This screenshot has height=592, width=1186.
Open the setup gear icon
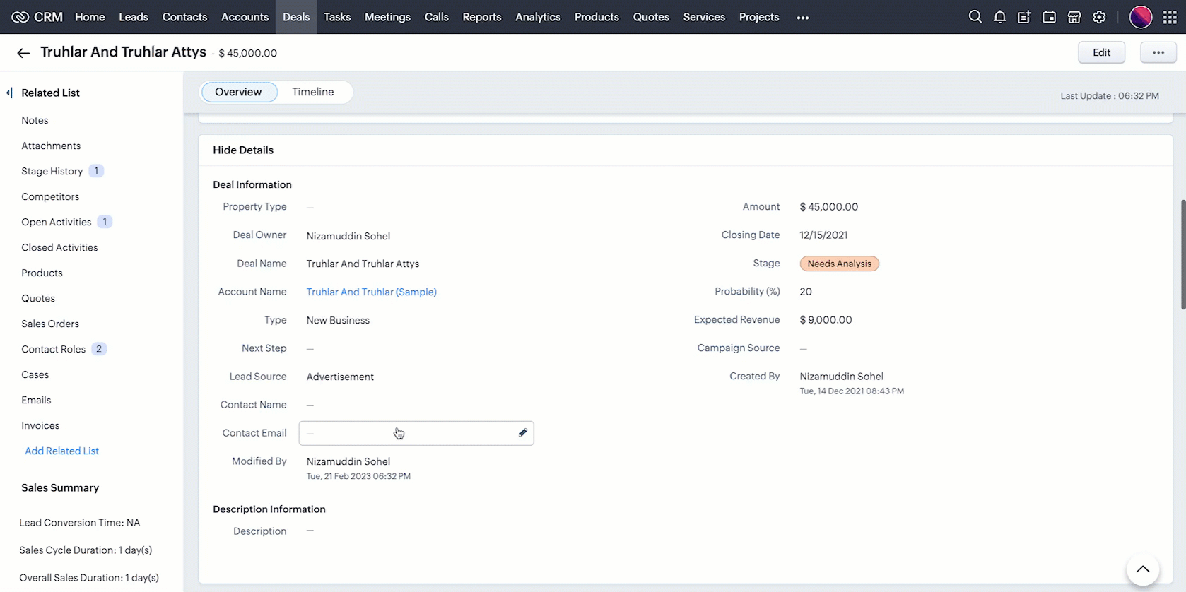(x=1099, y=17)
